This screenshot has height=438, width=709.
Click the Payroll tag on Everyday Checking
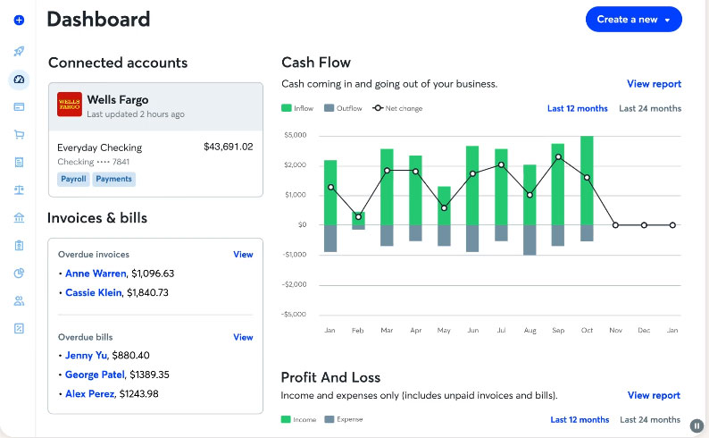(73, 179)
